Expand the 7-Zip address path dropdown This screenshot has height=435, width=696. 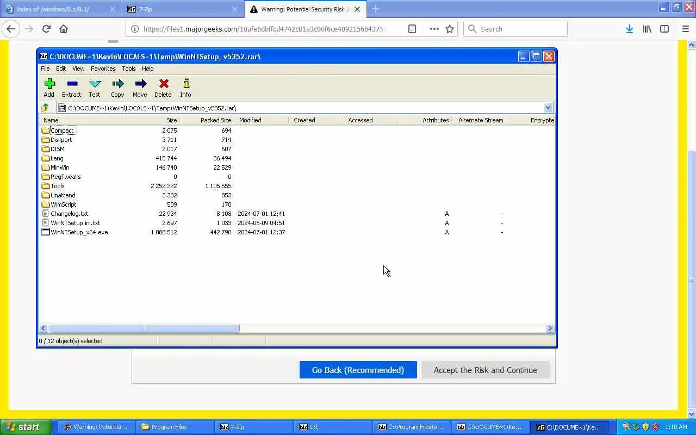tap(548, 108)
